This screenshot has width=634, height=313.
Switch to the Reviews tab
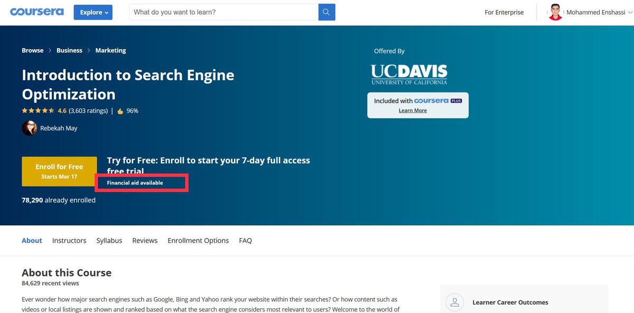(145, 241)
